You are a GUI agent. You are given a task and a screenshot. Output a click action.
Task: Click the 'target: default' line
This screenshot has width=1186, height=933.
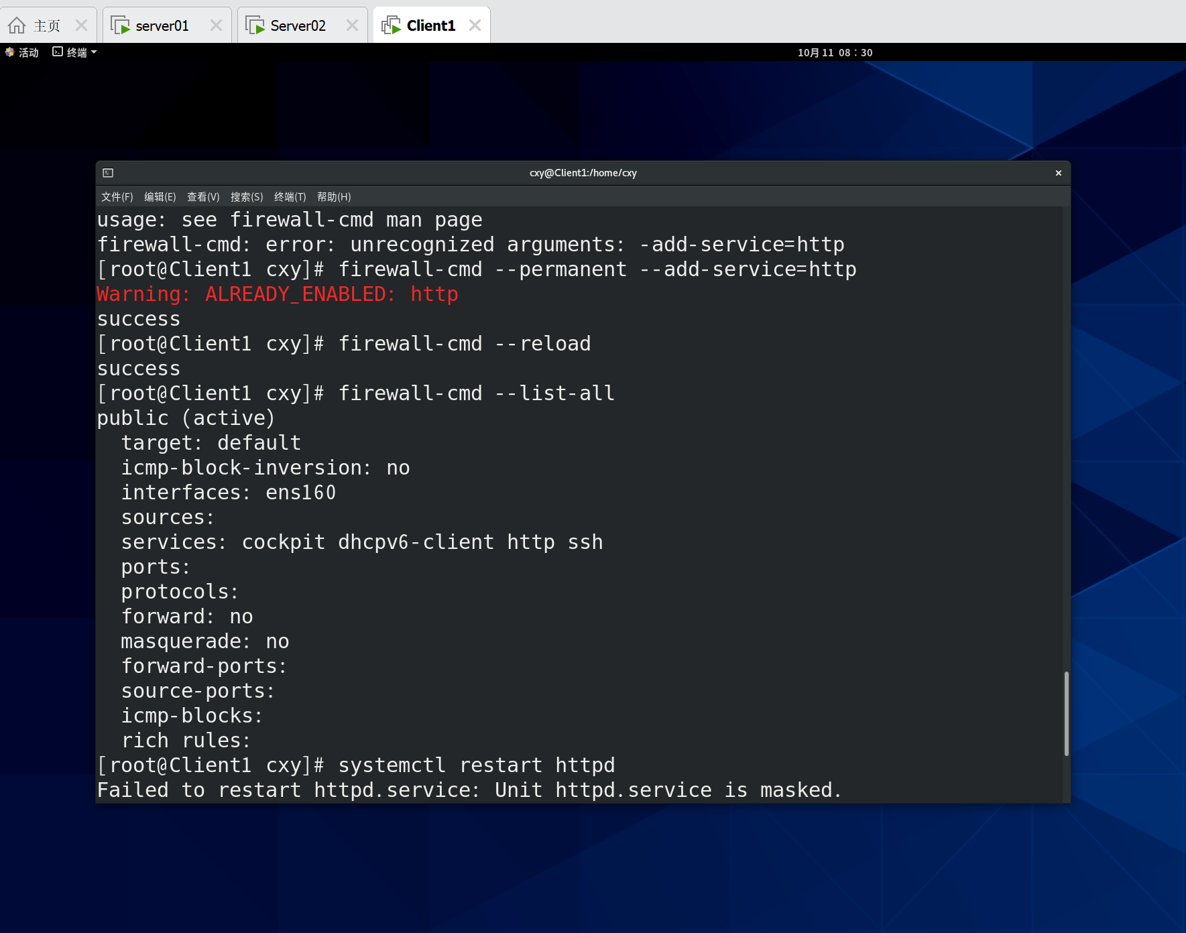[x=211, y=443]
